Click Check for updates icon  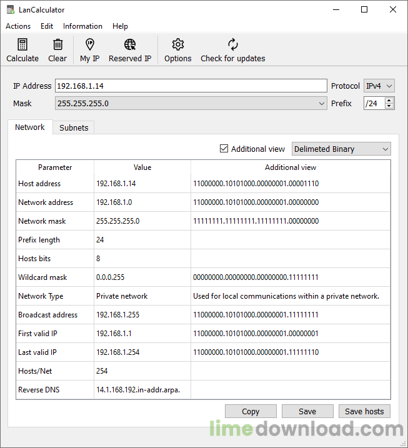[x=233, y=44]
